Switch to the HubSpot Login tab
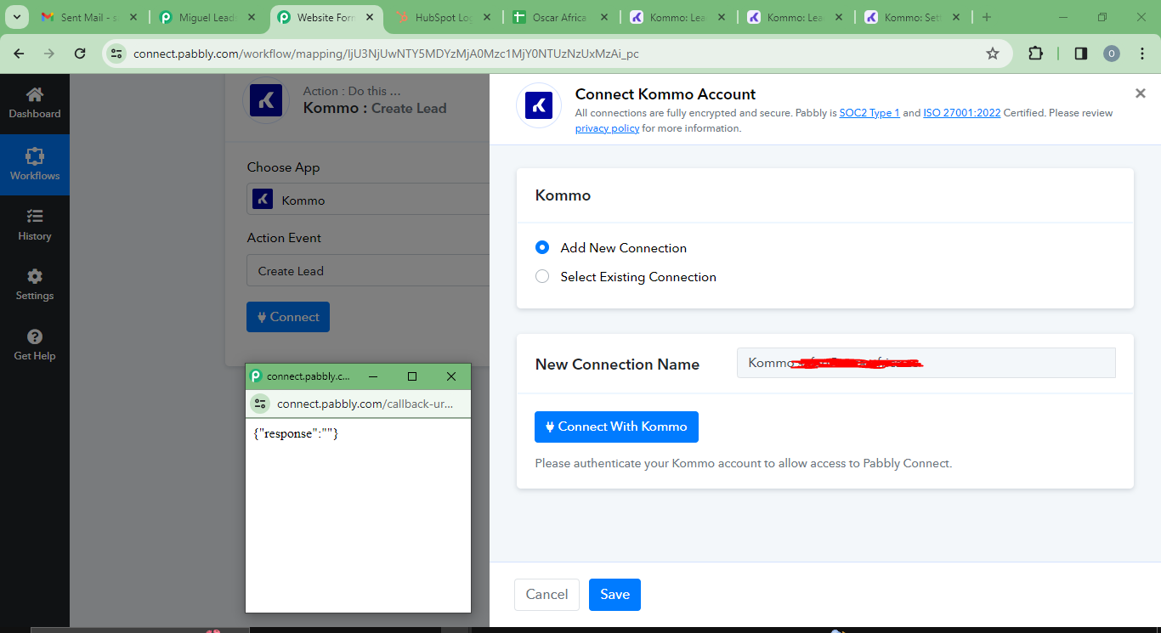 point(443,17)
